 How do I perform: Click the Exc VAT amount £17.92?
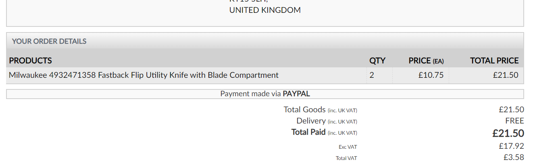511,146
